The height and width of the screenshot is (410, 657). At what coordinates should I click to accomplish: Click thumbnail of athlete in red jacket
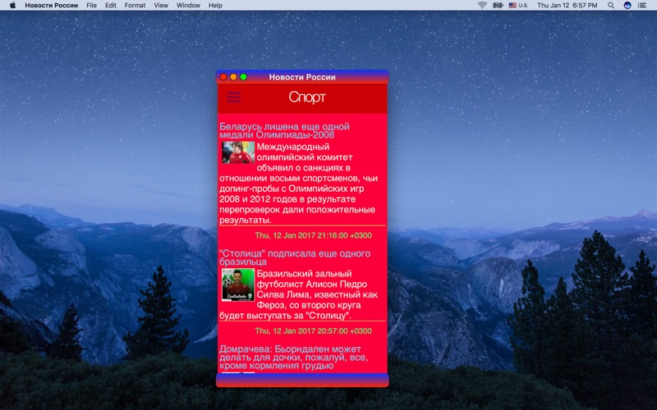(238, 153)
